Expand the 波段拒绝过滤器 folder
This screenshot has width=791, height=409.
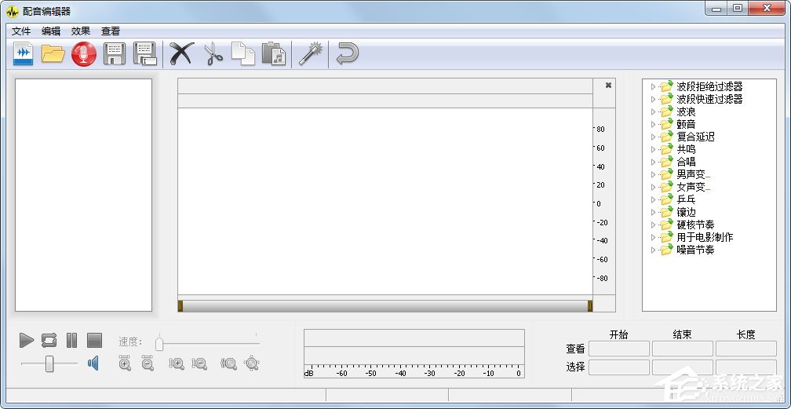[x=652, y=86]
